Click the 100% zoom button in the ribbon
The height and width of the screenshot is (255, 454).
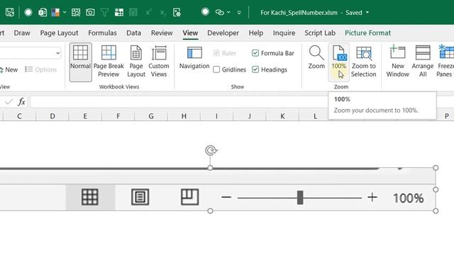tap(339, 62)
